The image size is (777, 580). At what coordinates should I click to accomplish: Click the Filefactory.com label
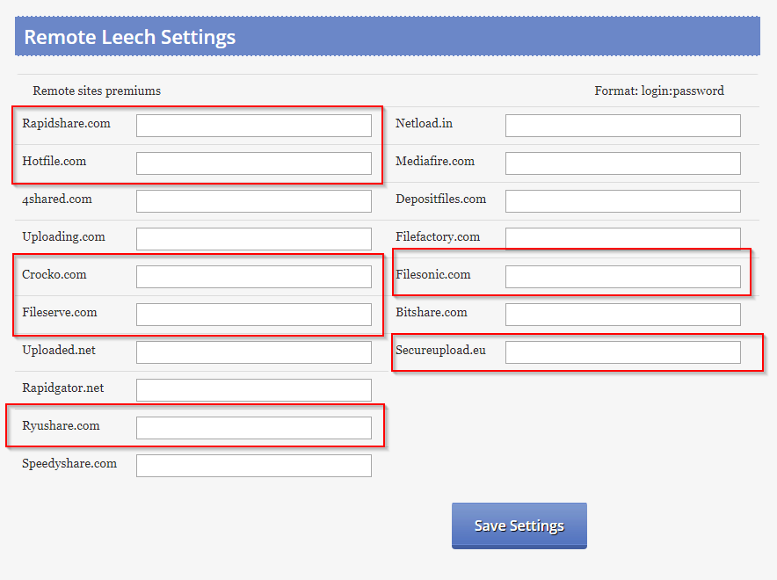coord(438,236)
